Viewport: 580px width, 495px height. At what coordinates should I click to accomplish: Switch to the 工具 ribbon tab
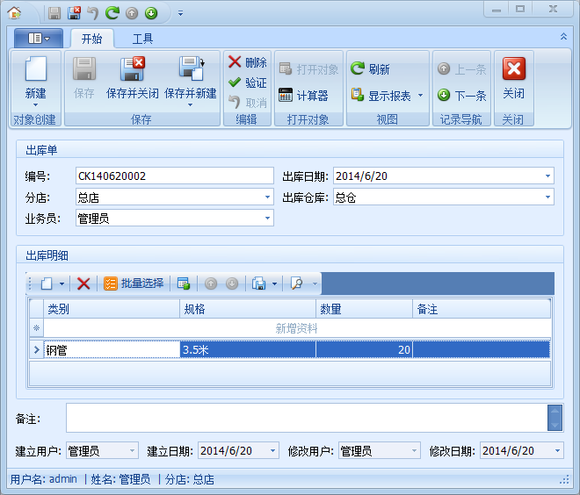(x=142, y=39)
